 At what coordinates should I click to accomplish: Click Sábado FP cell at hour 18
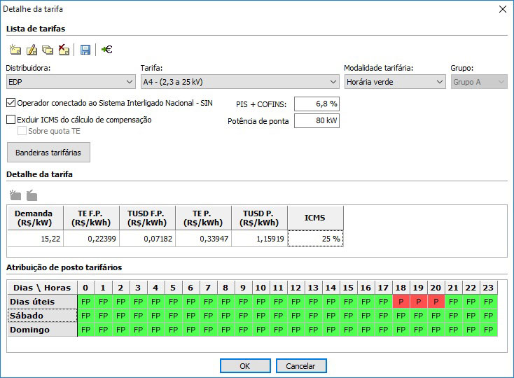tap(401, 316)
